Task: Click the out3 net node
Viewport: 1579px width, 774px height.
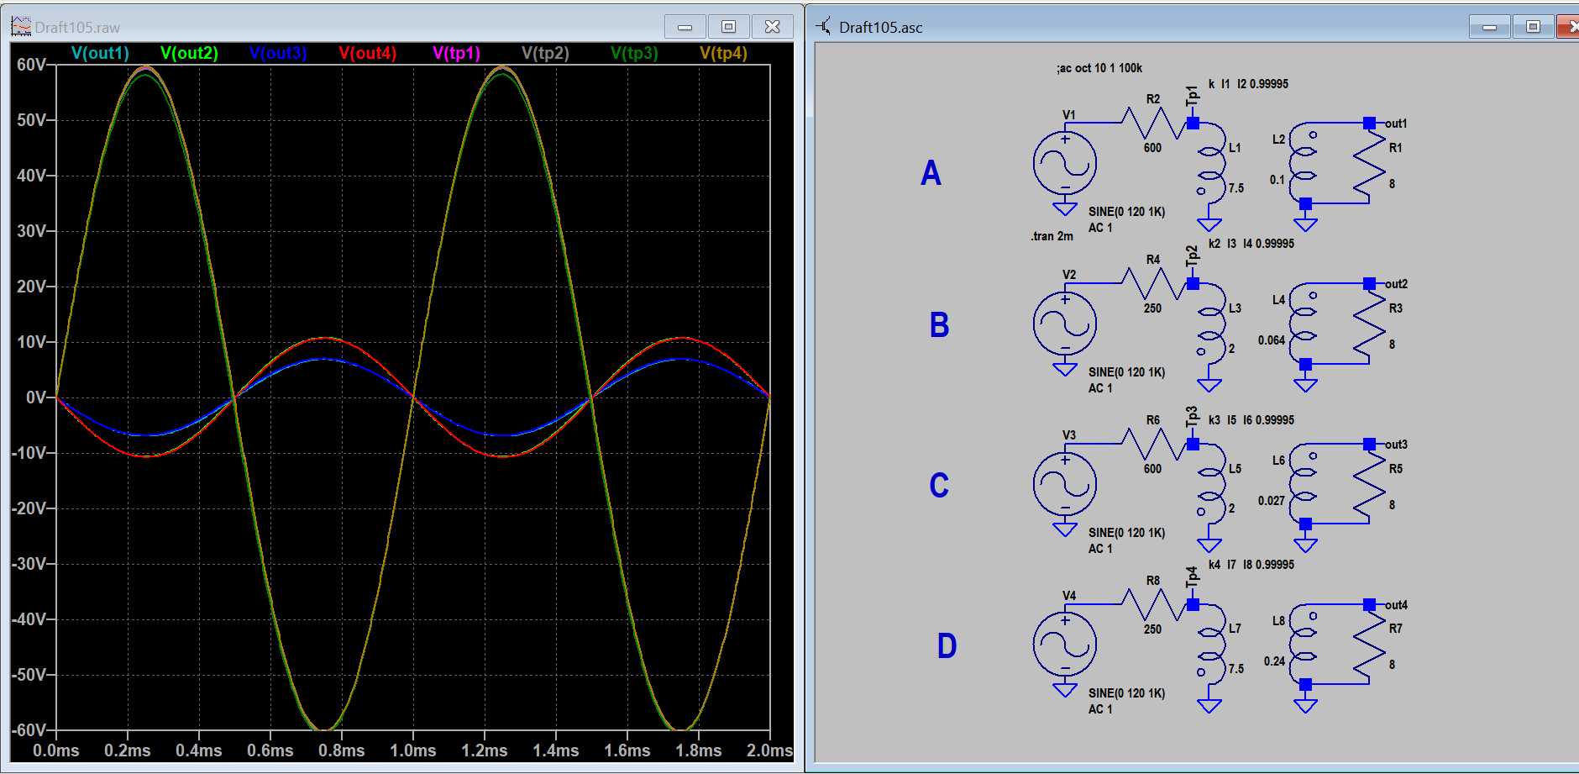Action: click(x=1369, y=445)
